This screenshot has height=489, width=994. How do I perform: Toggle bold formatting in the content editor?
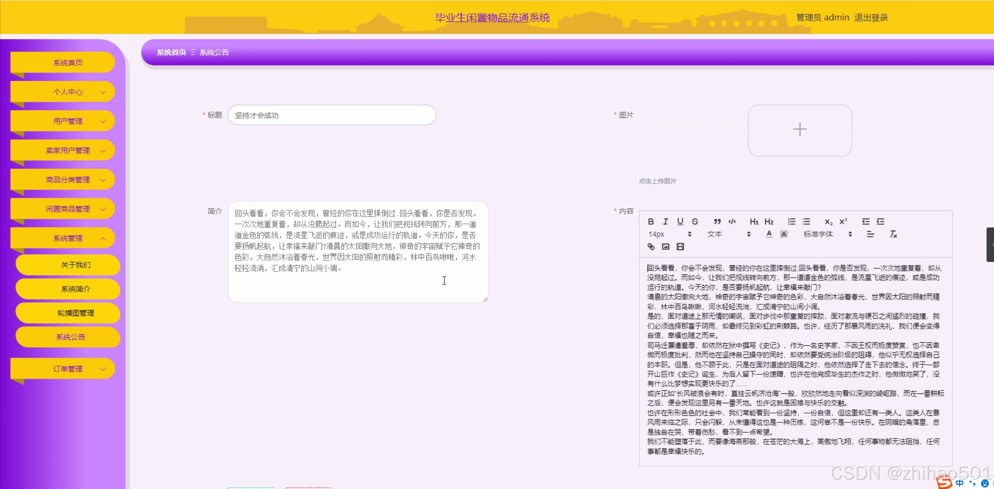coord(650,222)
